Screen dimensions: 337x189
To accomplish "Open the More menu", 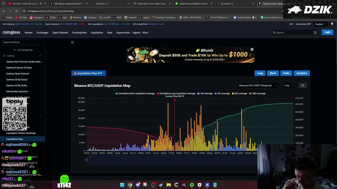I will tap(145, 33).
